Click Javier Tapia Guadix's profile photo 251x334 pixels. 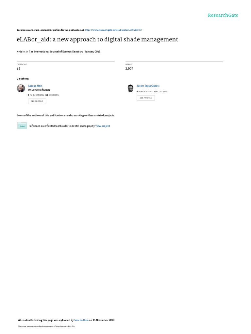pos(130,88)
